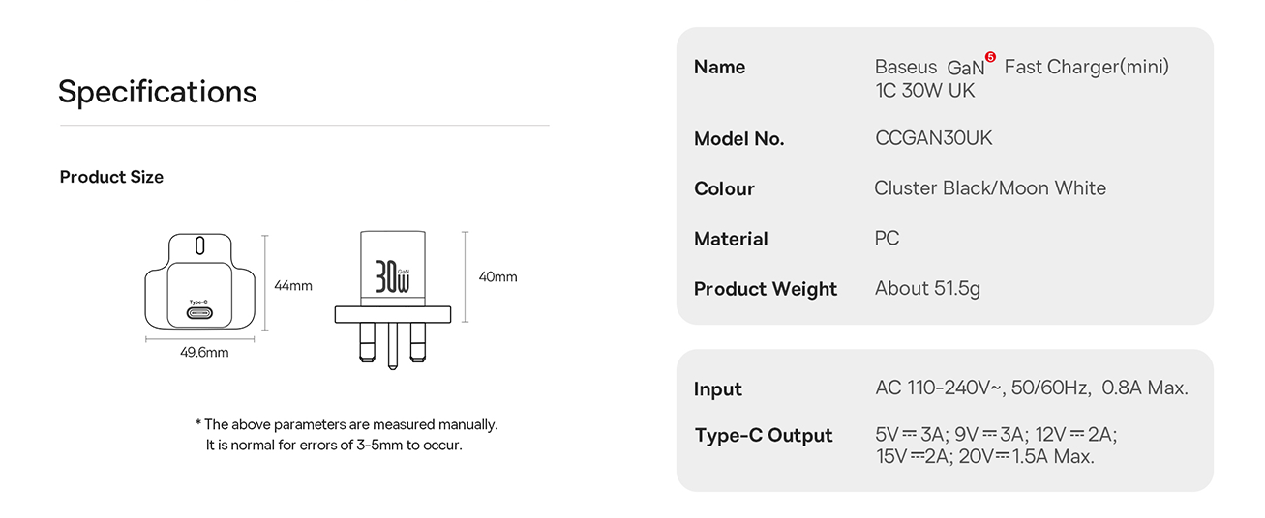Click the Type-C port in front-view diagram
This screenshot has width=1265, height=518.
(199, 314)
